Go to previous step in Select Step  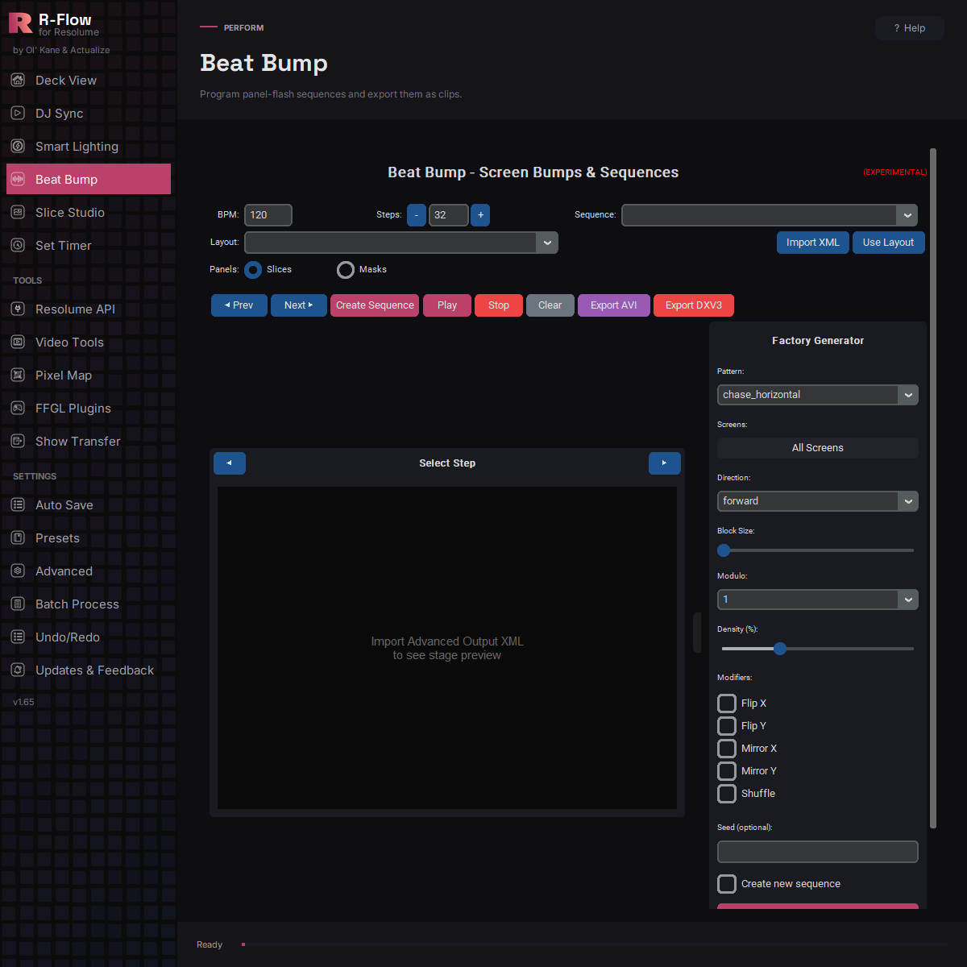point(230,463)
